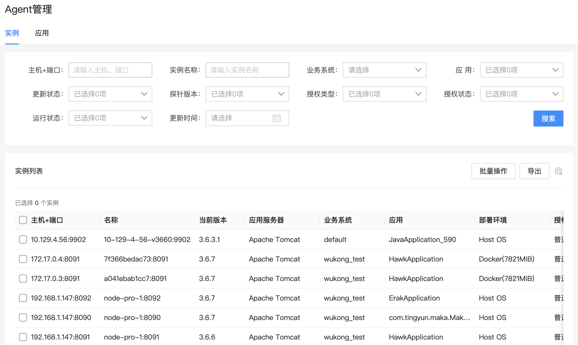
Task: Click version 3.6.3.1 cell
Action: [209, 239]
